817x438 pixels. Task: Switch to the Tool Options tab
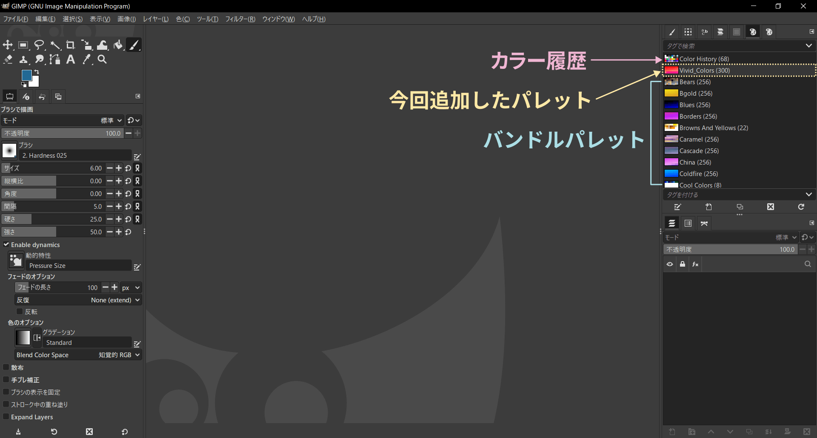pyautogui.click(x=9, y=97)
